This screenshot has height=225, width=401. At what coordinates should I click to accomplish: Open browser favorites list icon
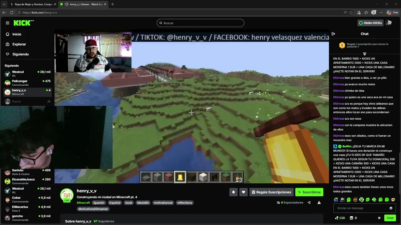pyautogui.click(x=366, y=12)
